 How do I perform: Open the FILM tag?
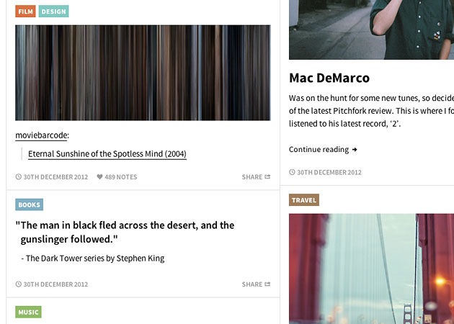25,12
